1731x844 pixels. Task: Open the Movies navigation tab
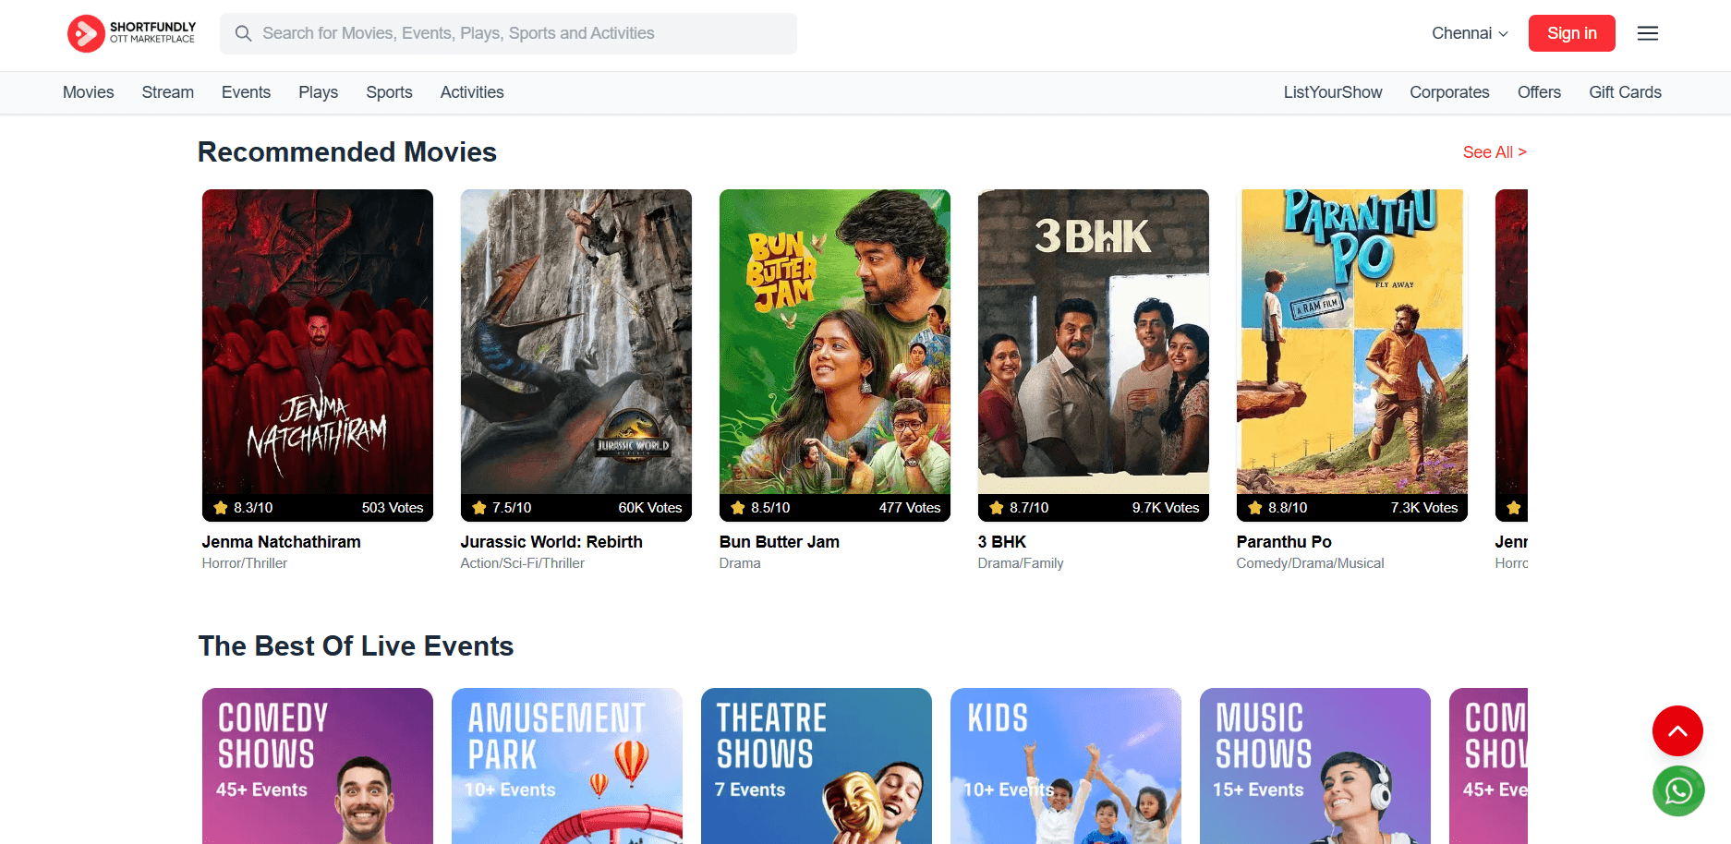pyautogui.click(x=89, y=92)
